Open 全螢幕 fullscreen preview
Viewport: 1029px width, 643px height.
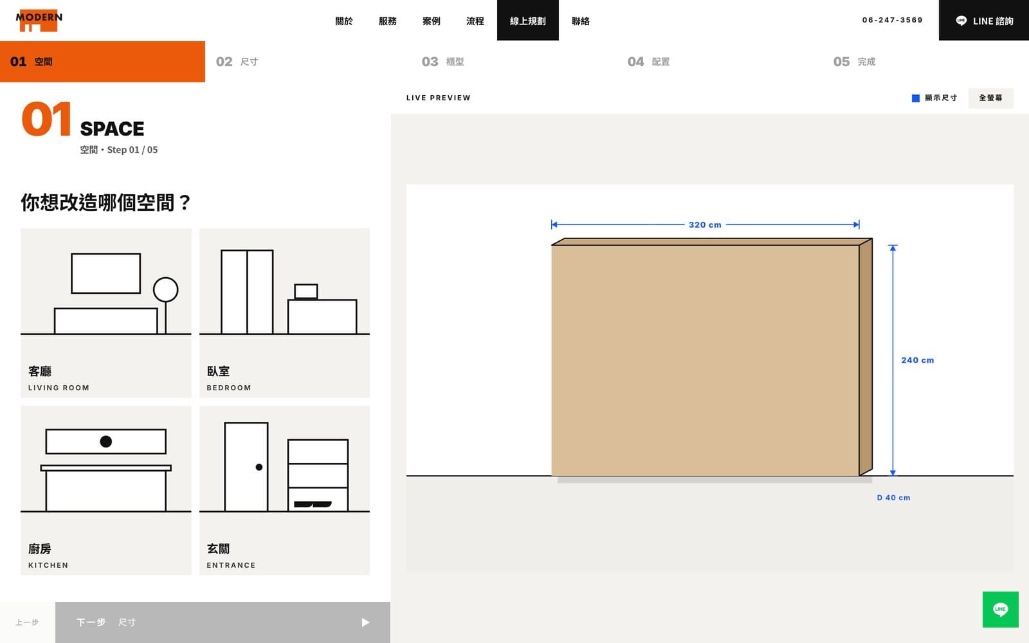click(x=990, y=98)
